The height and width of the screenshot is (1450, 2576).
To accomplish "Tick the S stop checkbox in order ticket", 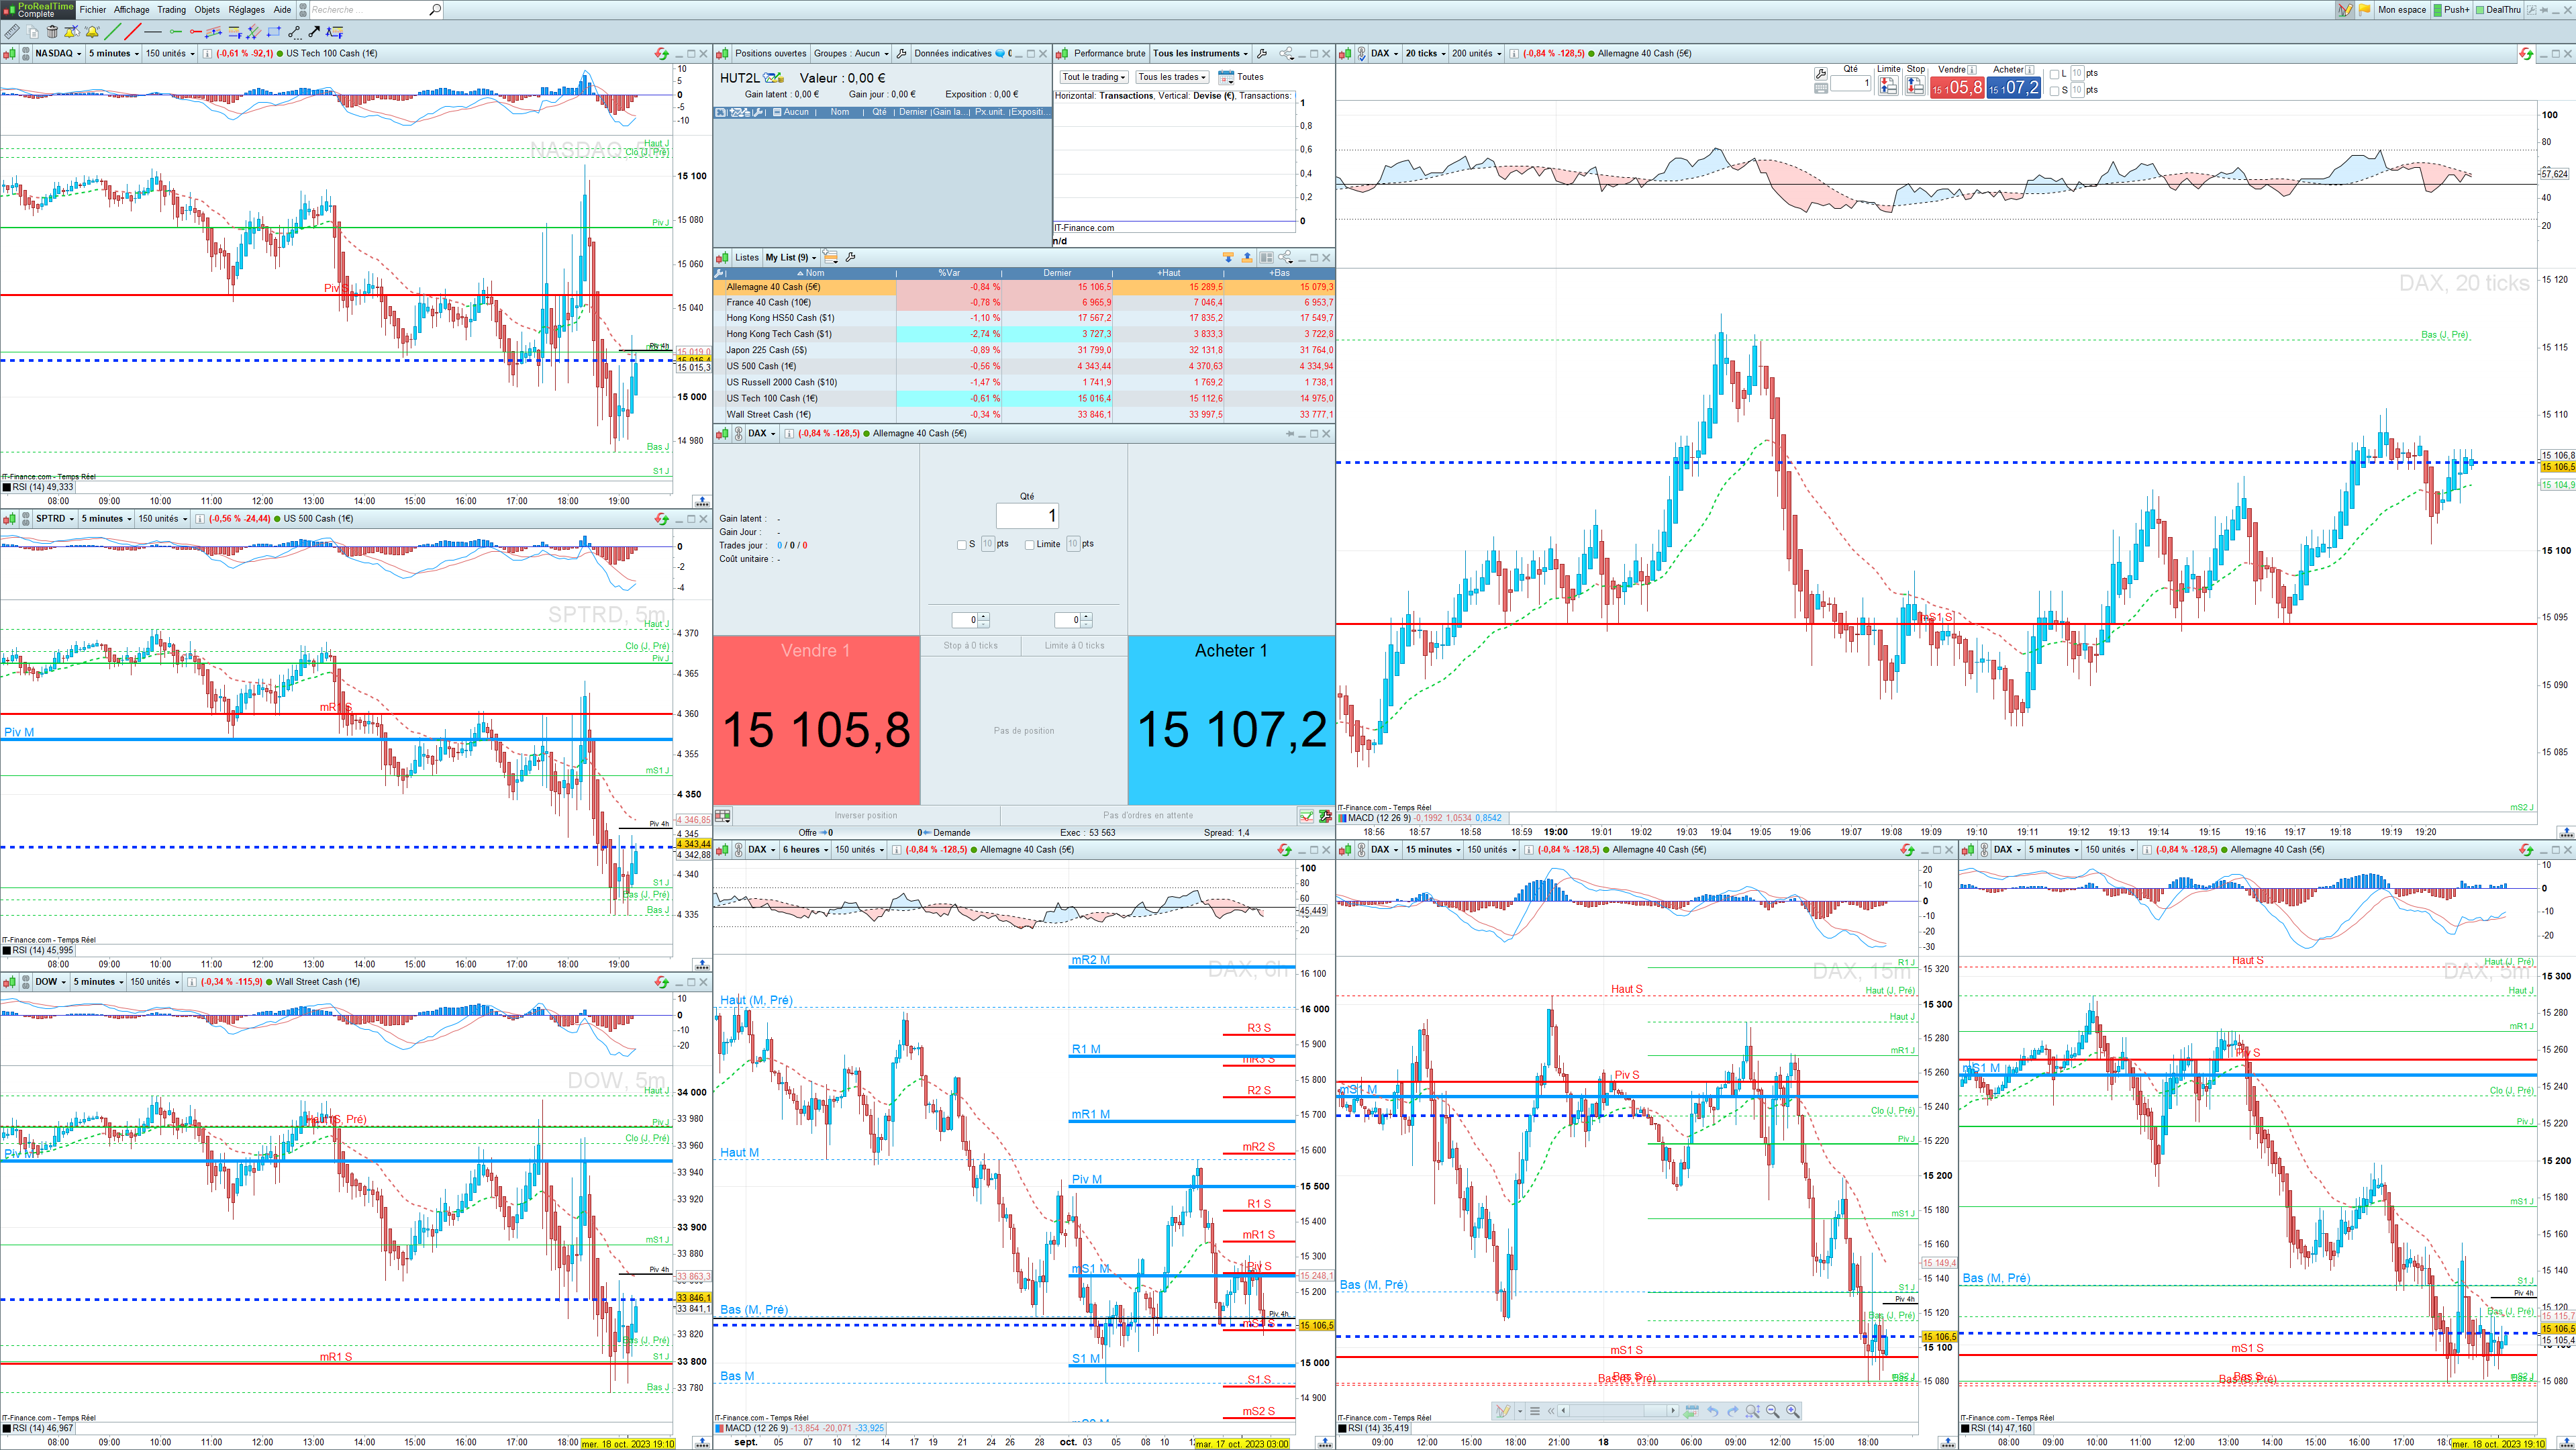I will [962, 545].
